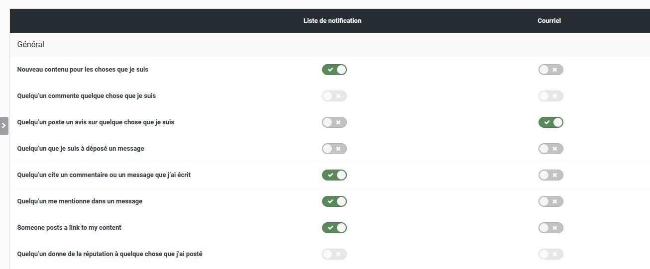
Task: Click the greyed email toggle for reputation given
Action: [550, 254]
